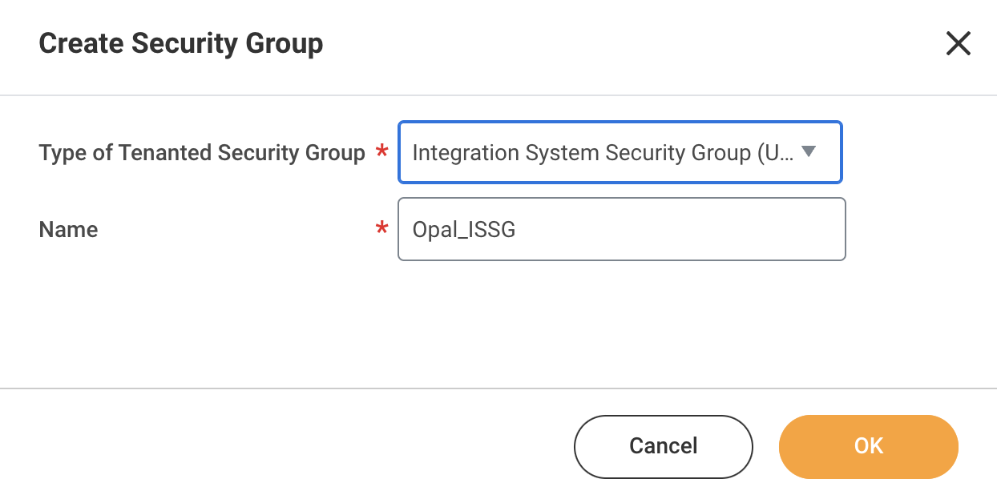This screenshot has width=997, height=487.
Task: Click the red asterisk beside the Name field
Action: click(x=381, y=229)
